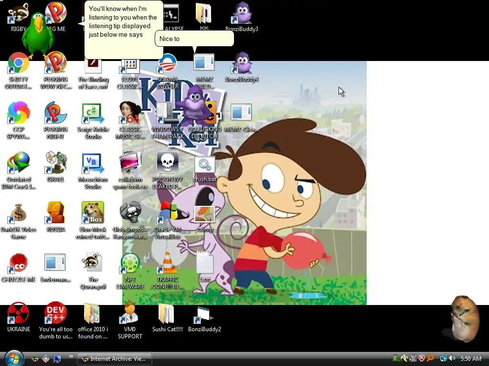Select the Oracle VM VirtualBox shortcut
The width and height of the screenshot is (489, 366).
click(x=168, y=221)
